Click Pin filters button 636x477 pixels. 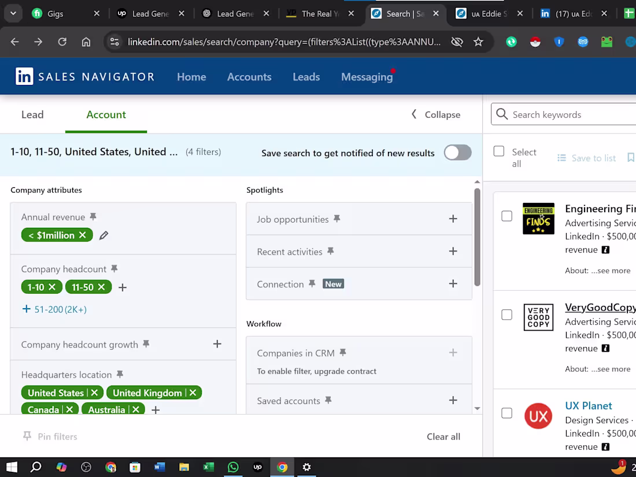[x=50, y=437]
